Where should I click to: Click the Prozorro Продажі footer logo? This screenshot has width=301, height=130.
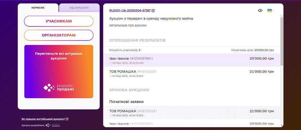click(x=53, y=125)
